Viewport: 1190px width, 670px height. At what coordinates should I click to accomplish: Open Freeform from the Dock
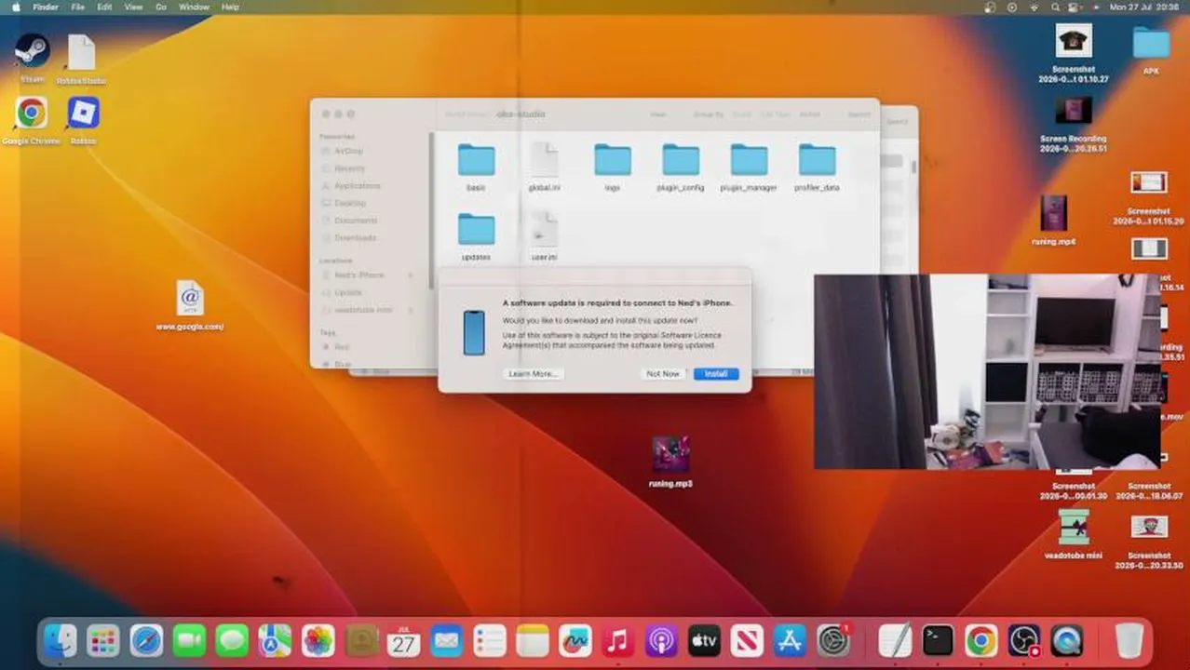575,640
